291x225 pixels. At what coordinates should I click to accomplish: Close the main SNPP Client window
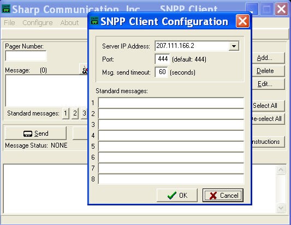281,9
